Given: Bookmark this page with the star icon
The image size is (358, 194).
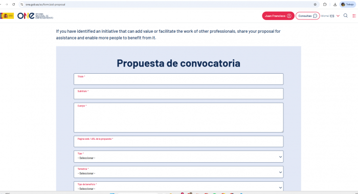Looking at the screenshot, I should [x=315, y=4].
